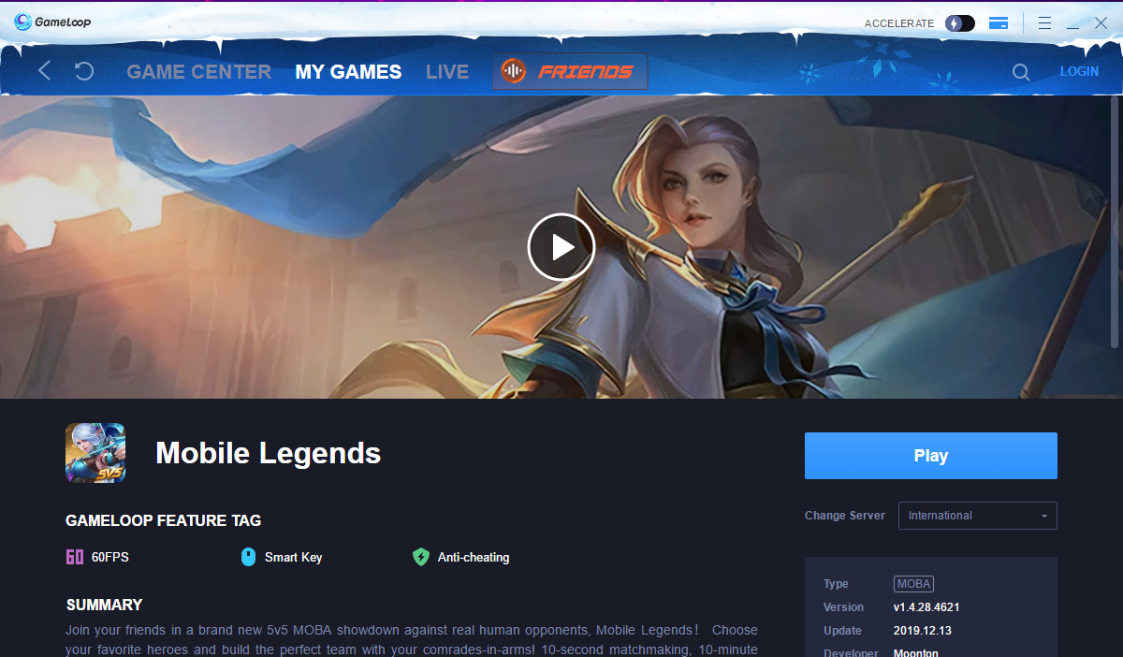This screenshot has width=1123, height=657.
Task: Refresh the page with reload icon
Action: coord(84,71)
